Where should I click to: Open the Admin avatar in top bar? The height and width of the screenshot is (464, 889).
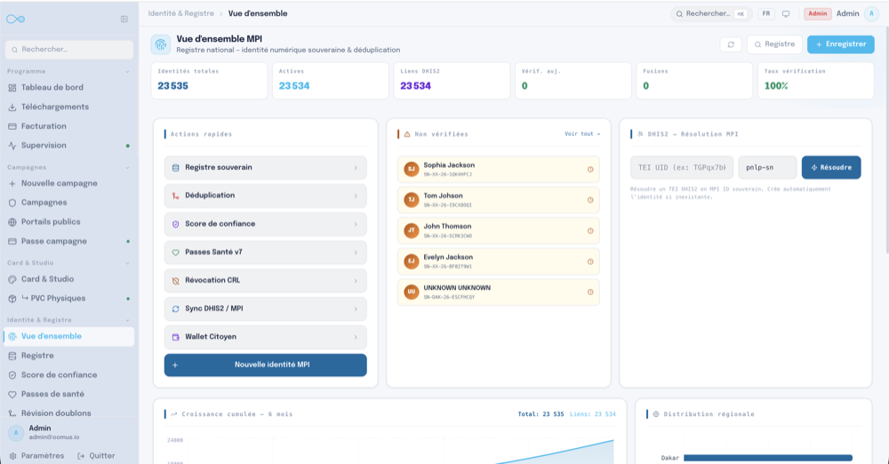point(871,13)
